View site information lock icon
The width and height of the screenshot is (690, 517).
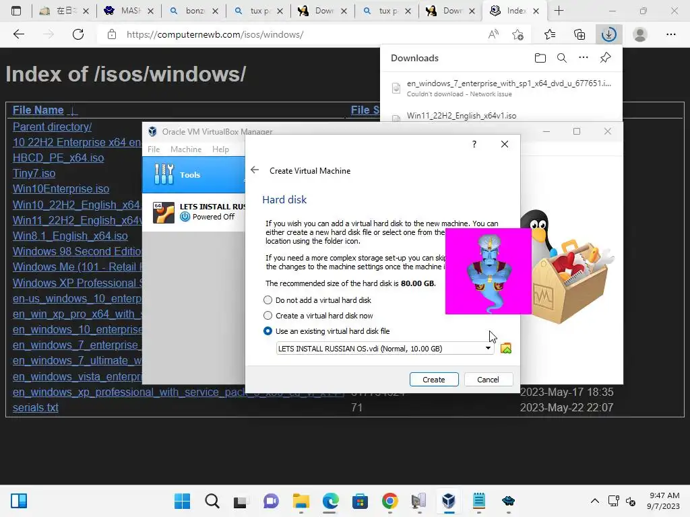tap(112, 34)
